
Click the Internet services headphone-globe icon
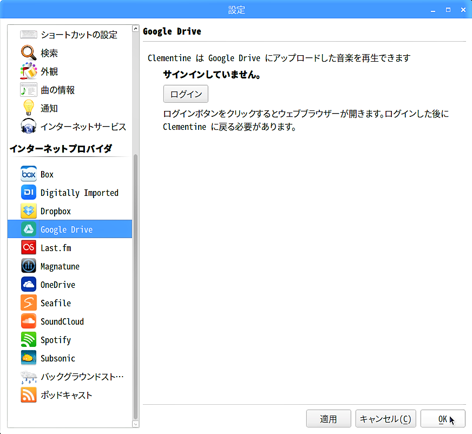coord(29,126)
